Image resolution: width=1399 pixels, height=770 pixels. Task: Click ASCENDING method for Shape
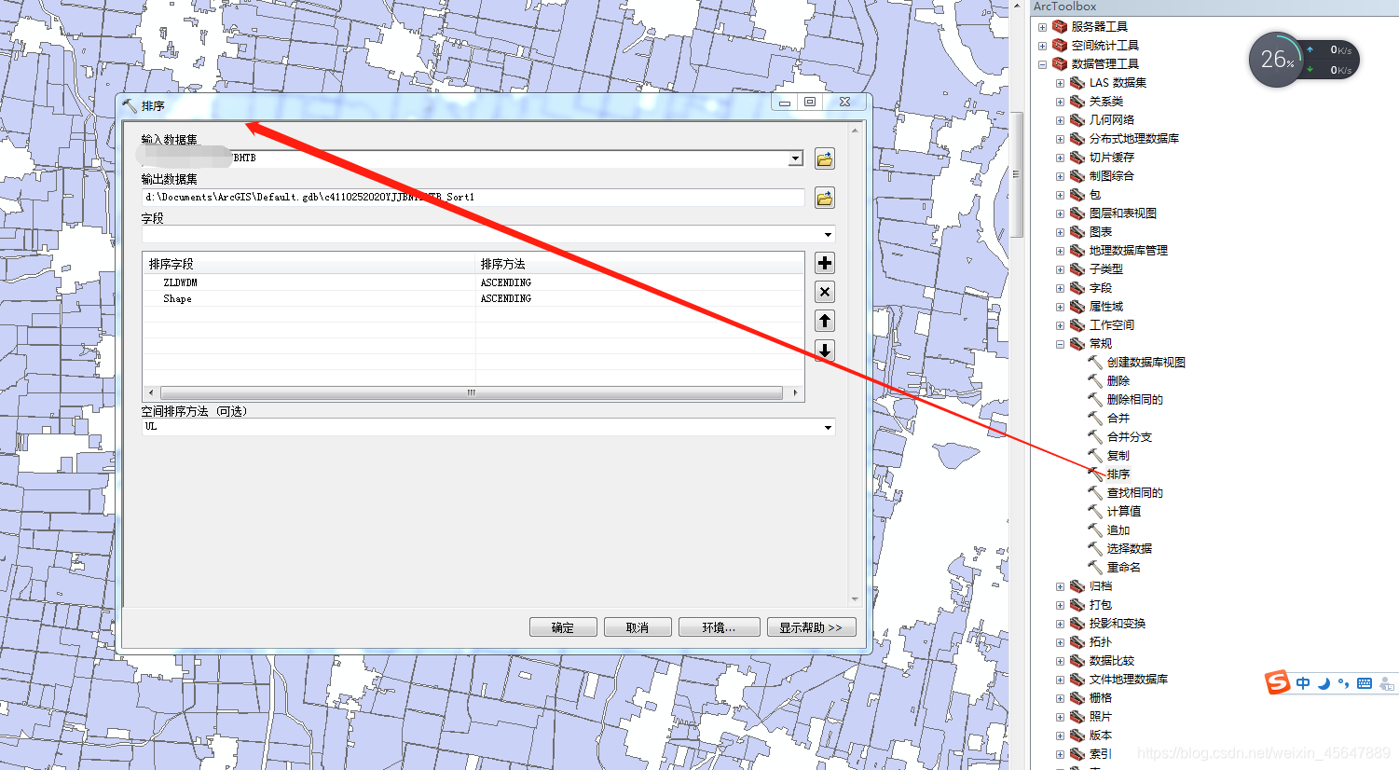point(506,298)
